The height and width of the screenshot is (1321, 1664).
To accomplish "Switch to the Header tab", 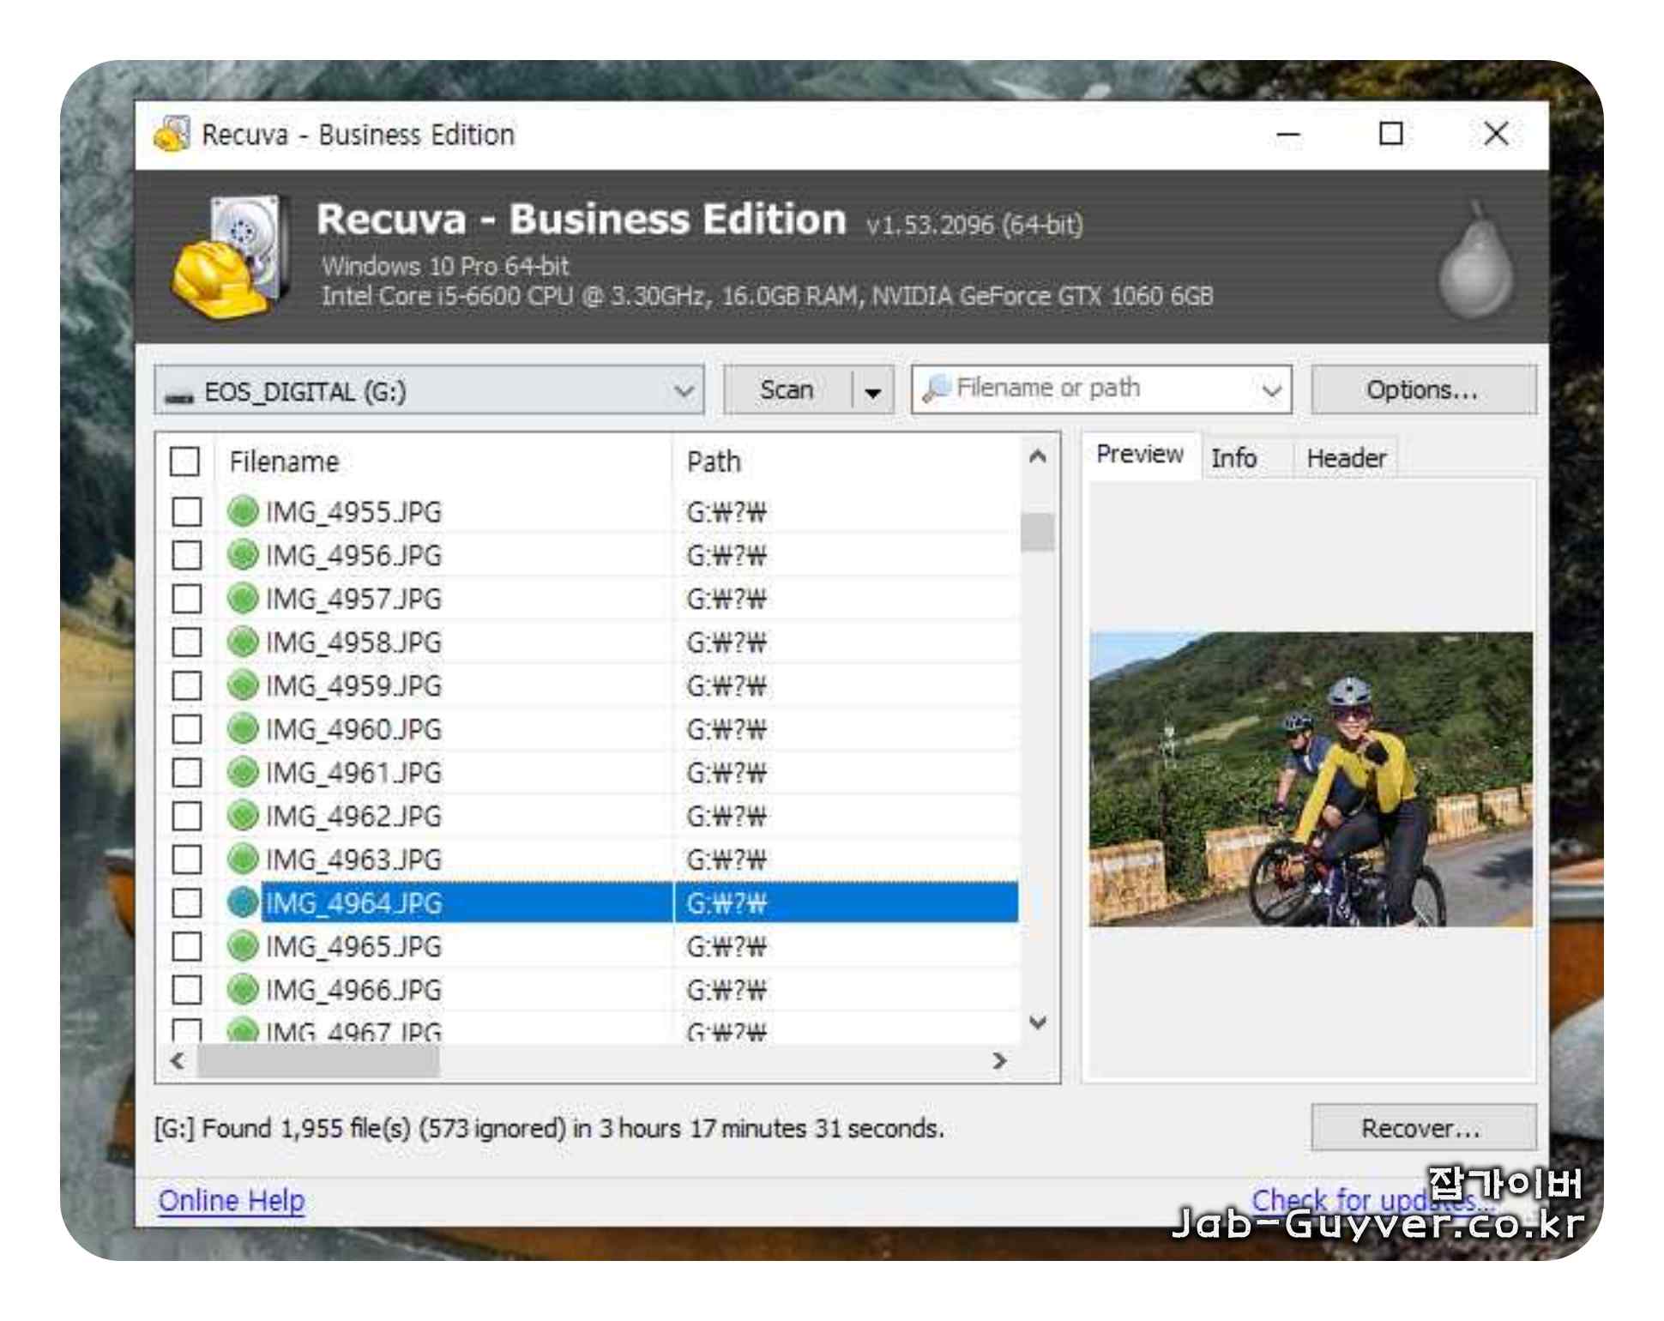I will click(1346, 458).
